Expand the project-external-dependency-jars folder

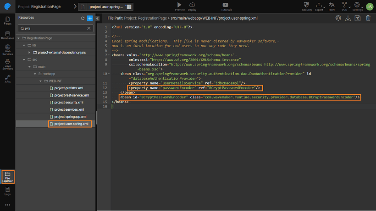pos(29,52)
